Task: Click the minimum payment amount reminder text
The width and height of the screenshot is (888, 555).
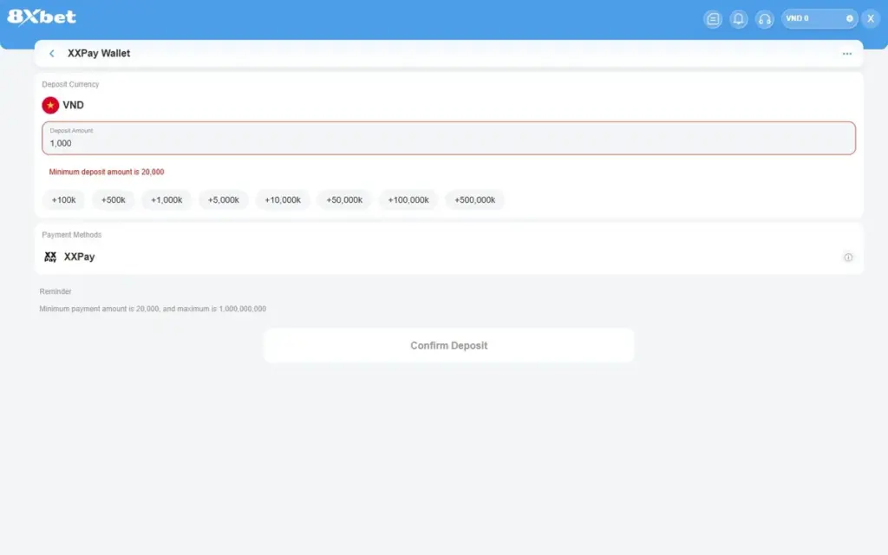Action: (x=153, y=309)
